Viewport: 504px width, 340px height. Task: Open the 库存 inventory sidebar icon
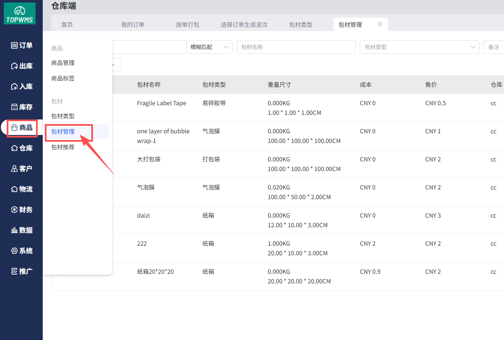[x=14, y=107]
